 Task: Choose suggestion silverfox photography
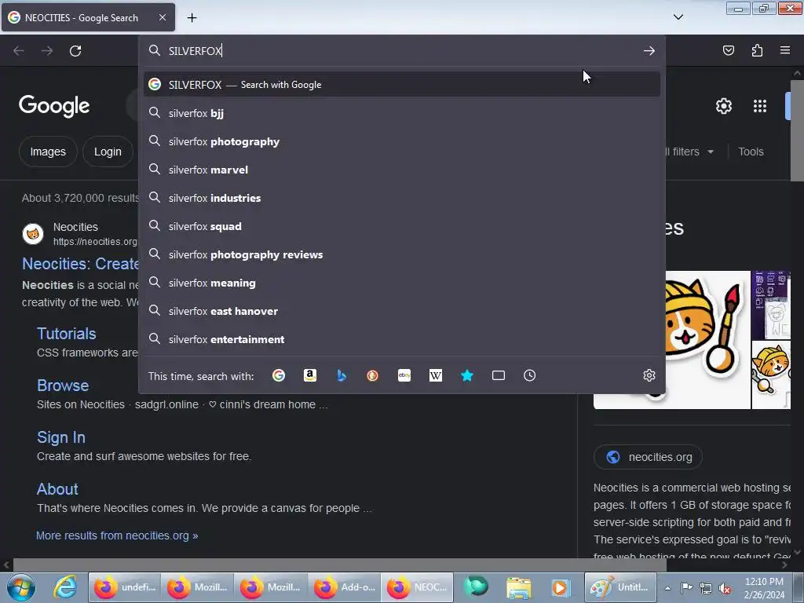pos(402,141)
